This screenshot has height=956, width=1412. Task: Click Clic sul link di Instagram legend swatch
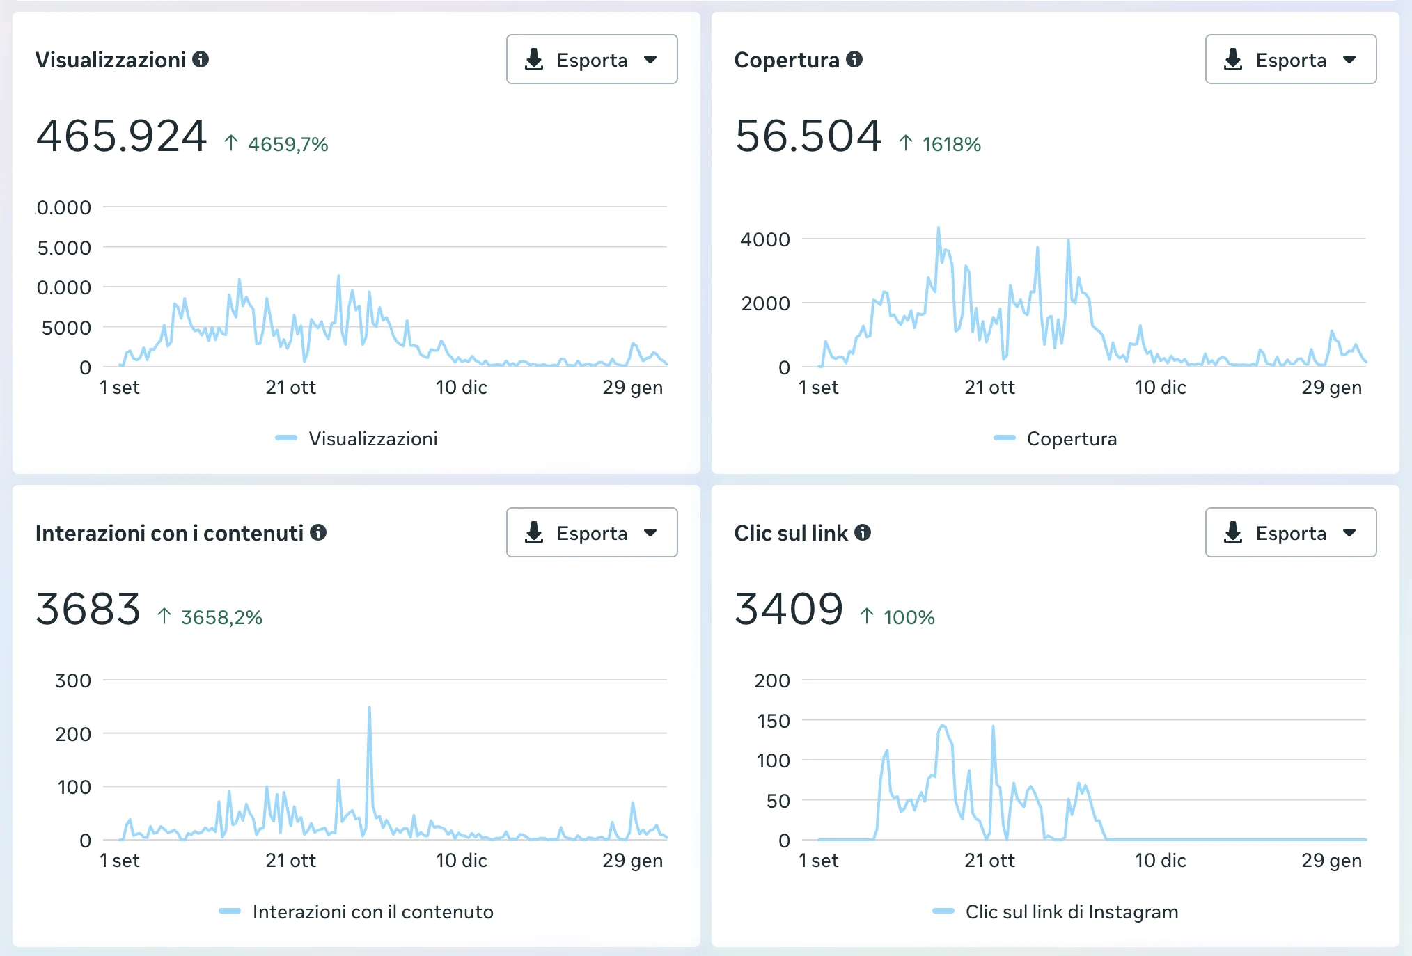pyautogui.click(x=943, y=911)
